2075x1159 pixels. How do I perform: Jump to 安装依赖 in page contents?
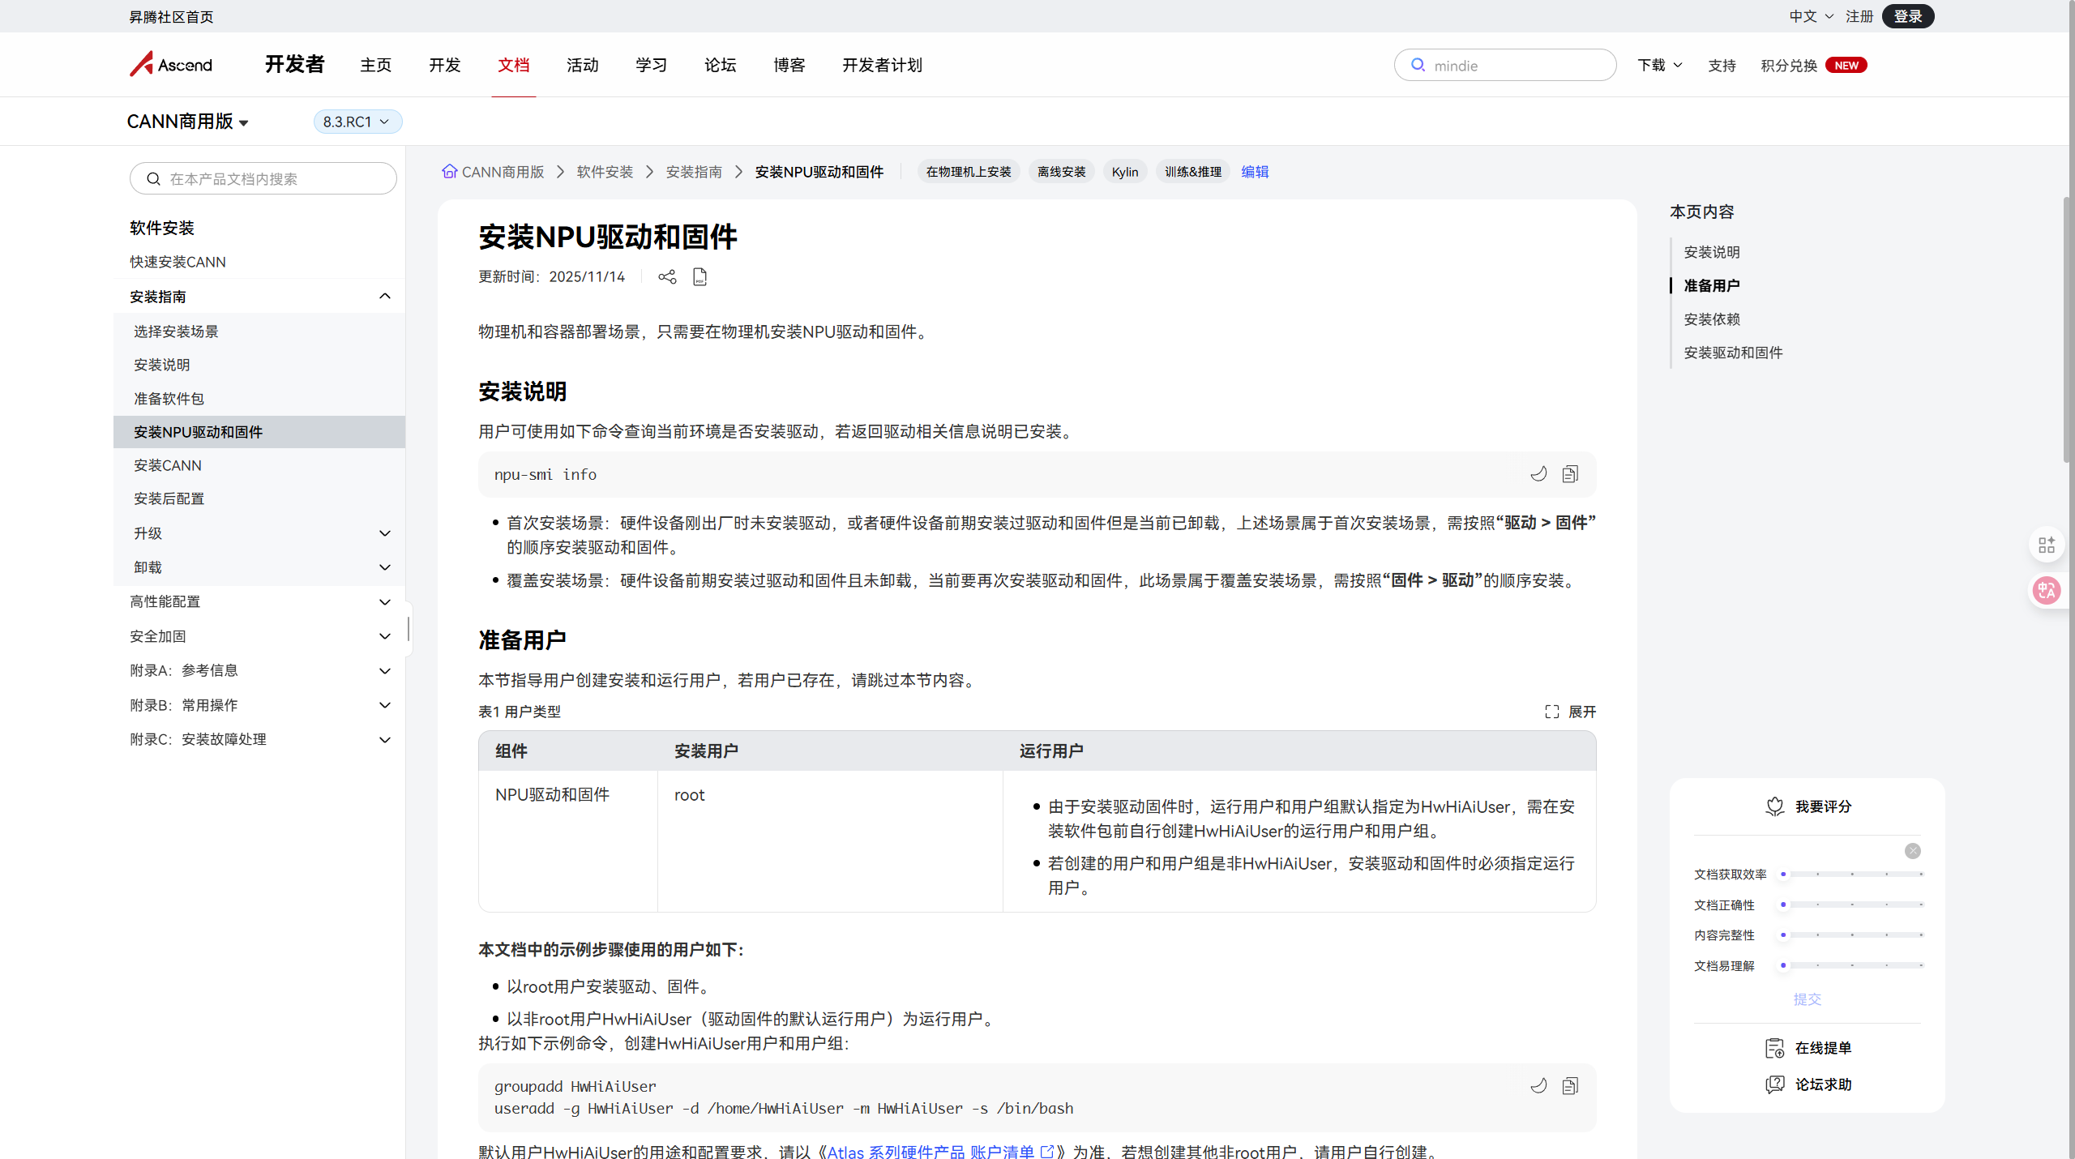1712,319
